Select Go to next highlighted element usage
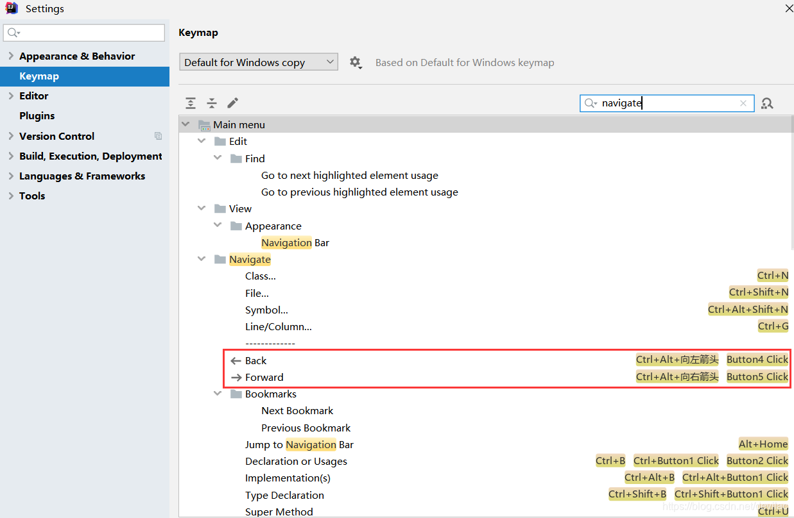Screen dimensions: 794x518 pyautogui.click(x=350, y=176)
